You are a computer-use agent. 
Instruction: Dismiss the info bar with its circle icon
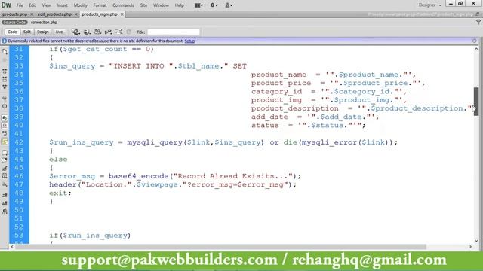(x=475, y=41)
